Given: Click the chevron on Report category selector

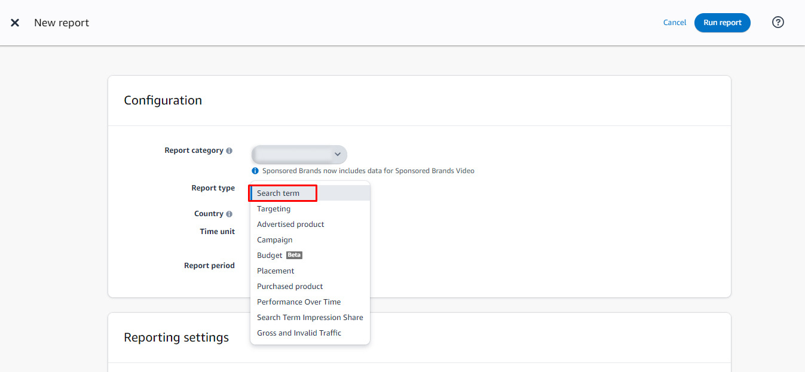Looking at the screenshot, I should click(x=339, y=154).
